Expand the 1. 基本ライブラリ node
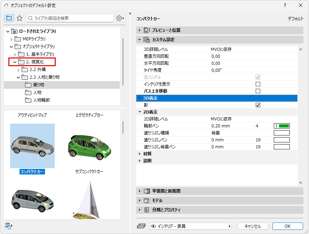This screenshot has height=234, width=309. click(x=15, y=54)
